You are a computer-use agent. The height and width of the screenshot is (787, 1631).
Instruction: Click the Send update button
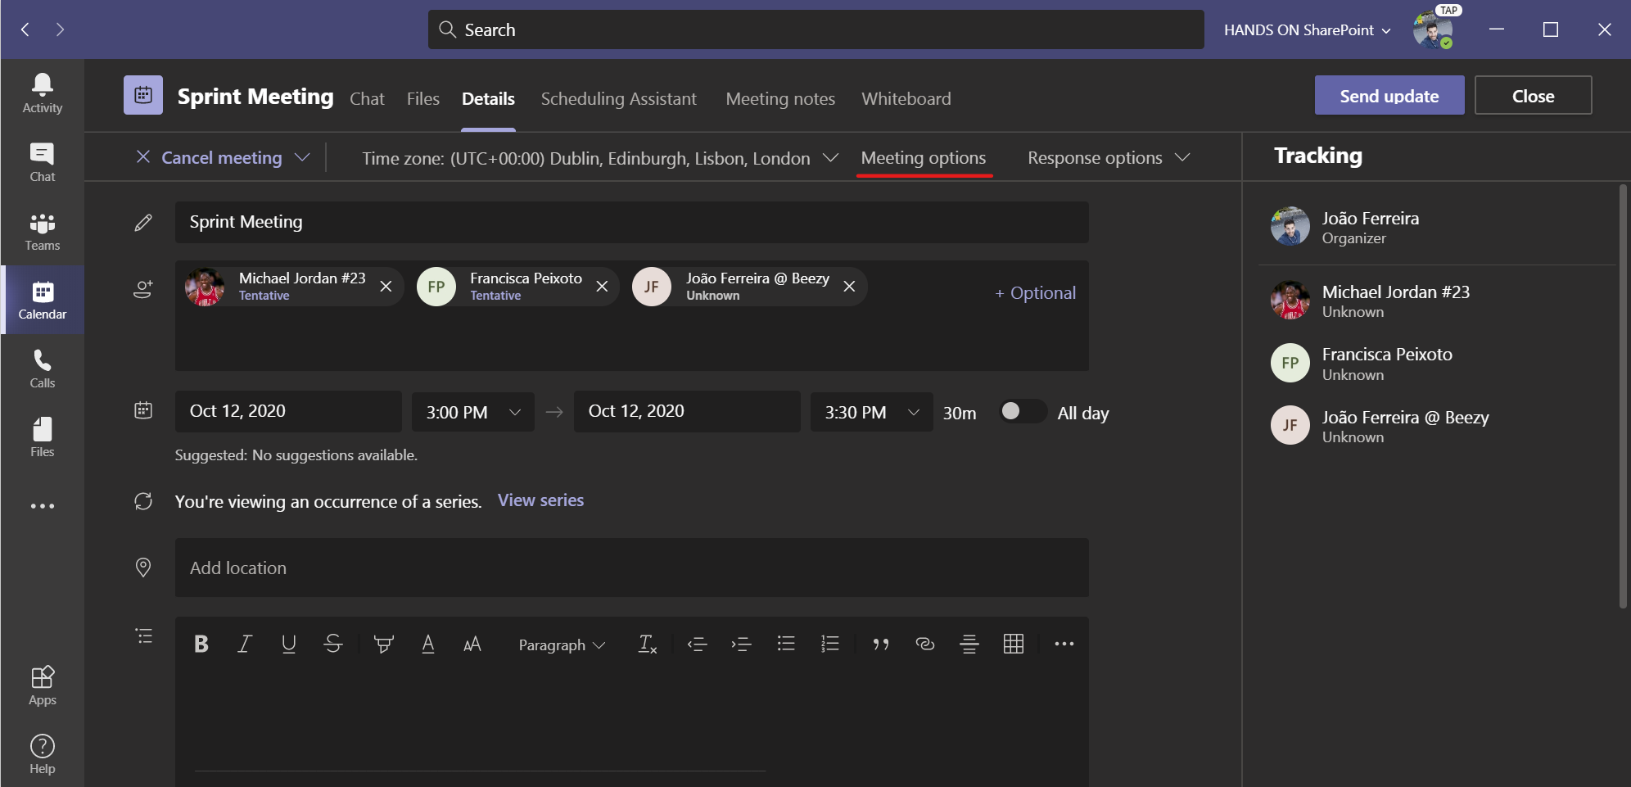point(1389,96)
